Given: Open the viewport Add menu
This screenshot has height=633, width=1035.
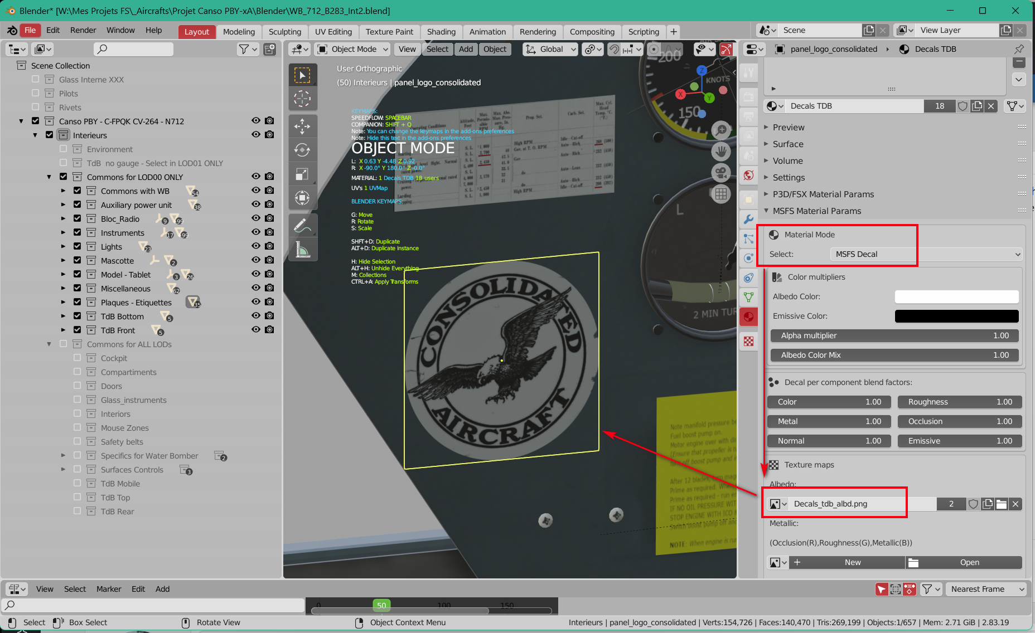Looking at the screenshot, I should [466, 49].
